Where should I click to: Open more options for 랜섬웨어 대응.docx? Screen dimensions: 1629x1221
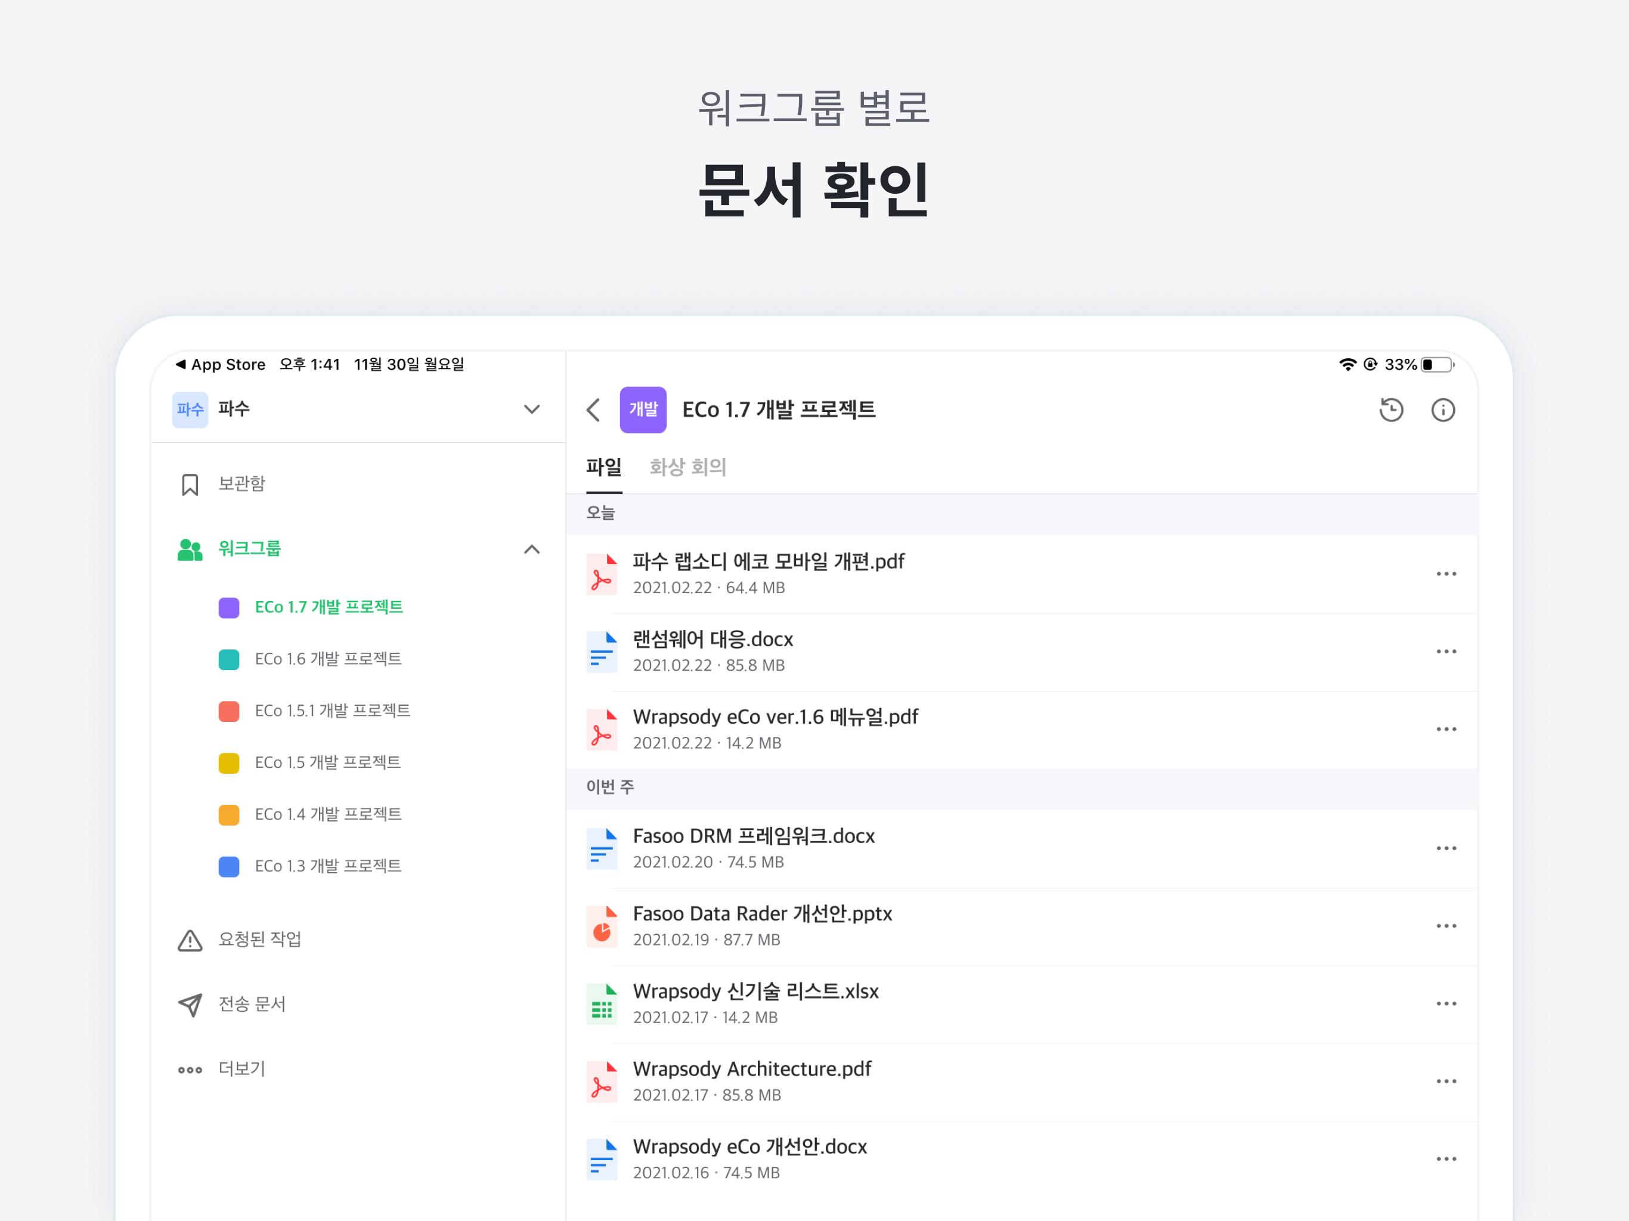click(x=1447, y=652)
